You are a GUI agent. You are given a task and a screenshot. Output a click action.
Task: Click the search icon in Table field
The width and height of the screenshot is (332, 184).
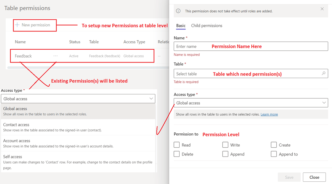tap(323, 73)
